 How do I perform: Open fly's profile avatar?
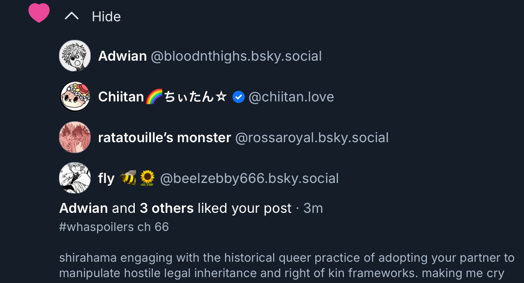75,178
